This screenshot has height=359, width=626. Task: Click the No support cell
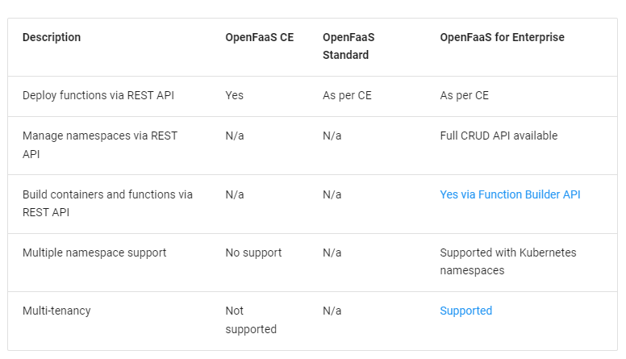253,253
